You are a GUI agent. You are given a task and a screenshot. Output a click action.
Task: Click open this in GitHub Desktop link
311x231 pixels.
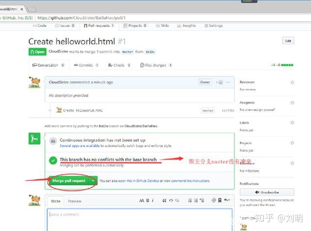click(x=139, y=181)
